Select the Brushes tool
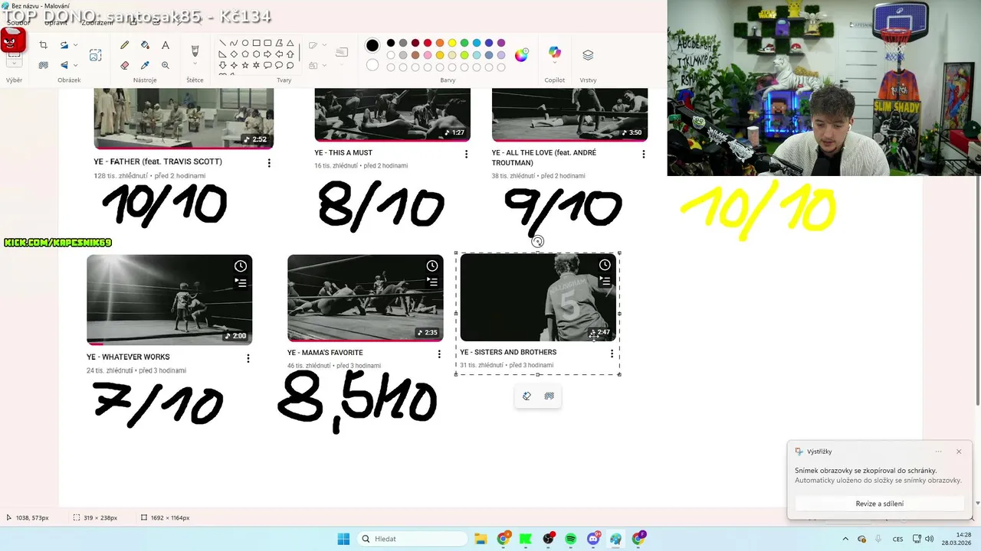Image resolution: width=981 pixels, height=551 pixels. point(195,51)
